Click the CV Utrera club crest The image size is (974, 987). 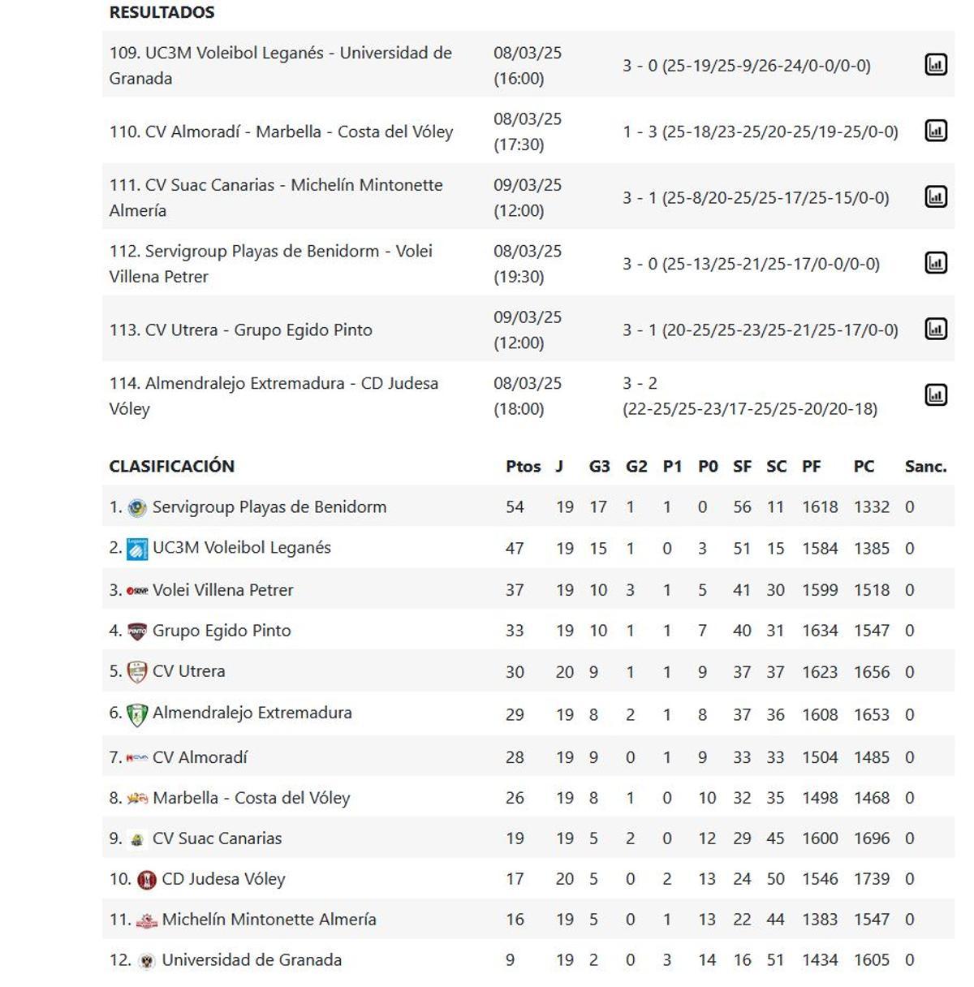pos(136,671)
